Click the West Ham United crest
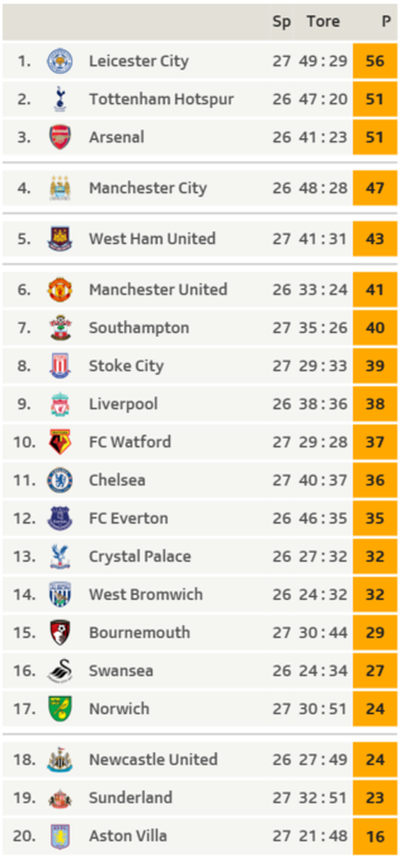The image size is (405, 859). [60, 239]
